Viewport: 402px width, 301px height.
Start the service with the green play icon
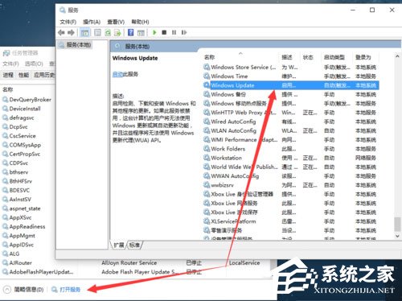154,32
